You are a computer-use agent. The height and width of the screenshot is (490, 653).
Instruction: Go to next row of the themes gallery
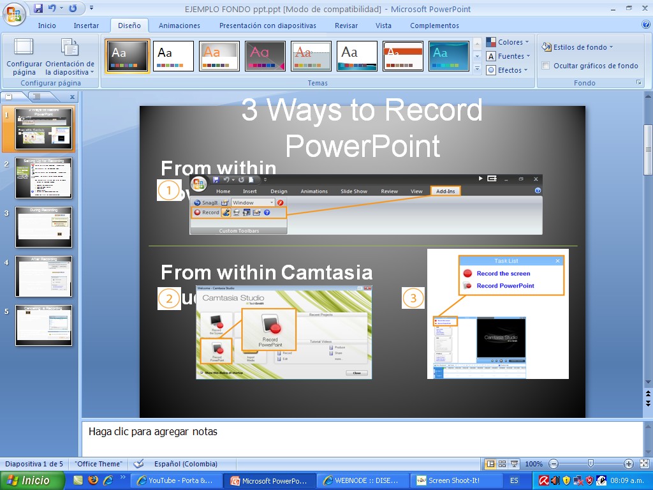point(477,56)
